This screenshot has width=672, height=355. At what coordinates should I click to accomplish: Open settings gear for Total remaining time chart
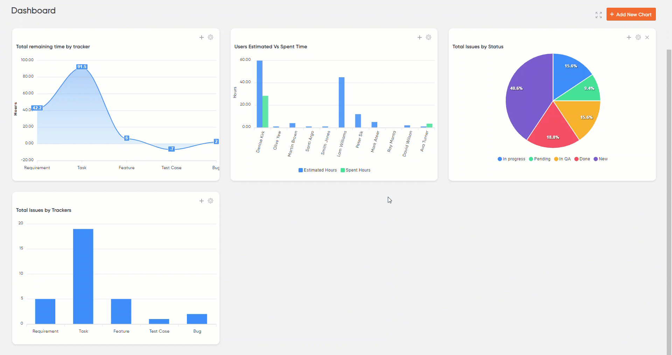pyautogui.click(x=210, y=37)
